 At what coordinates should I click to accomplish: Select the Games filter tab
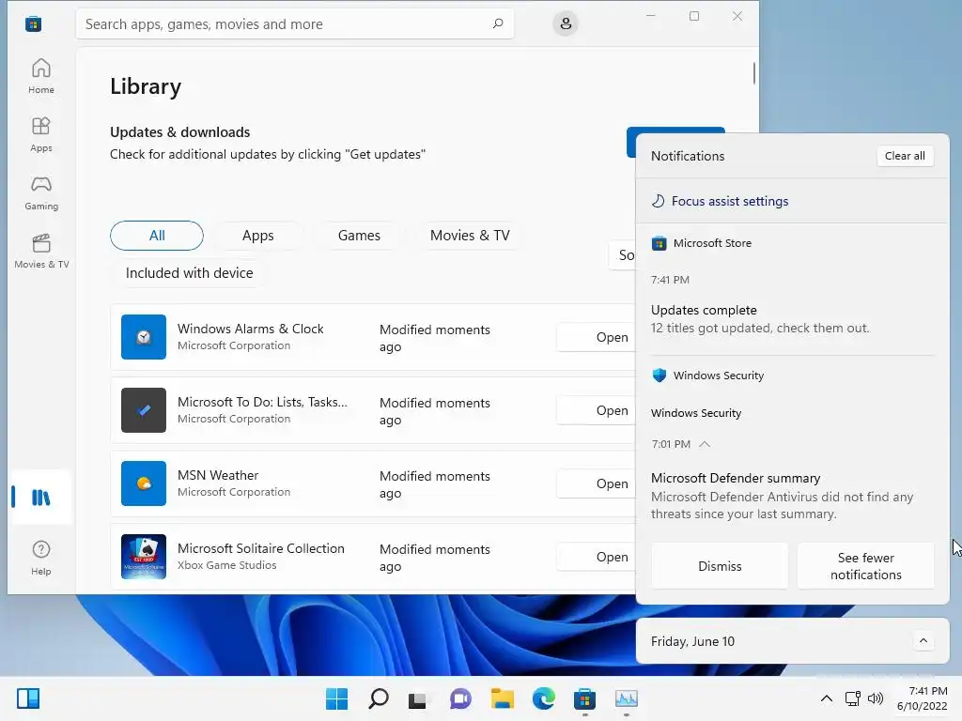(359, 236)
